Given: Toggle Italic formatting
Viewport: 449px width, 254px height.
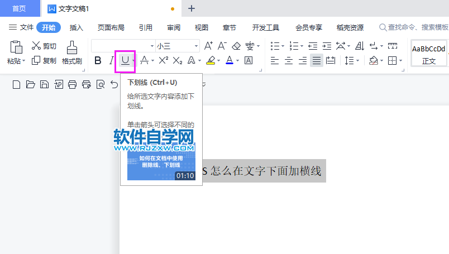Looking at the screenshot, I should [x=111, y=60].
